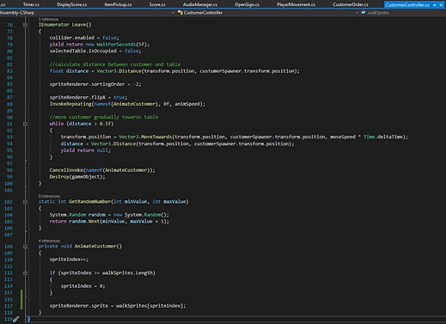Collapse the if block at line 112
The height and width of the screenshot is (324, 446).
click(25, 273)
